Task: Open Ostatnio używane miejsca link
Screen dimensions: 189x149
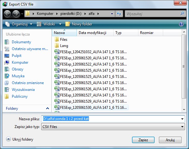Action: tap(26, 49)
